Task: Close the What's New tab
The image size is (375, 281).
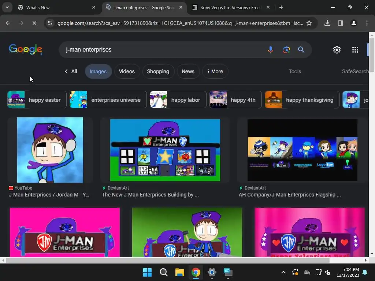Action: (x=94, y=8)
